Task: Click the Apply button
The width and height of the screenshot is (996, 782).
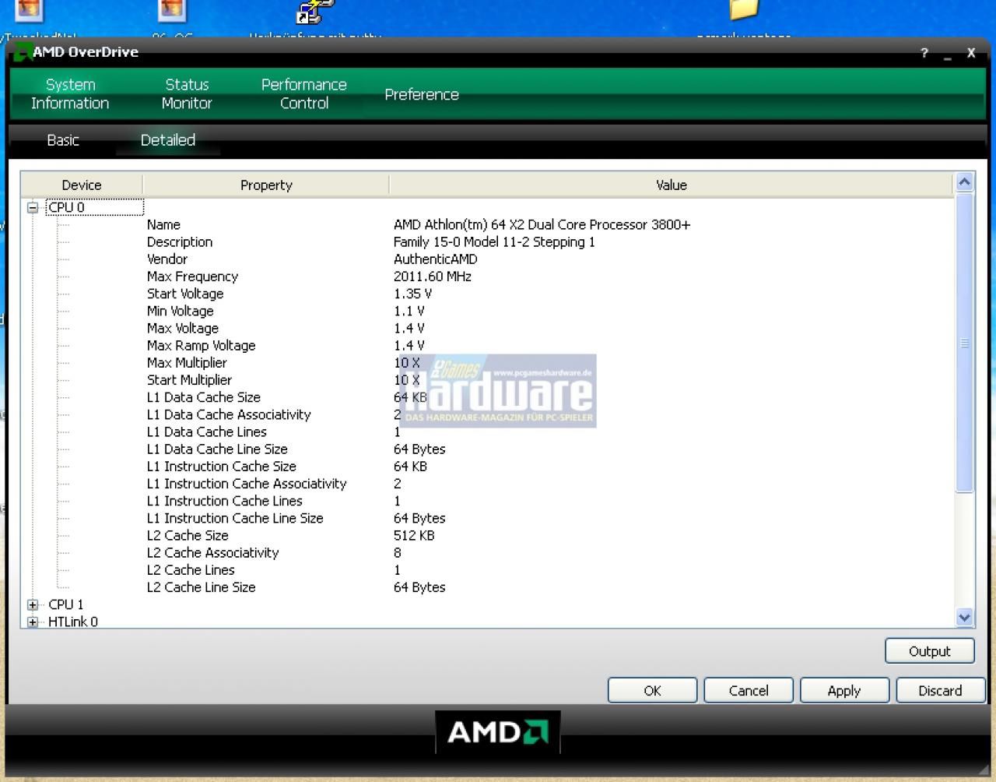Action: (844, 690)
